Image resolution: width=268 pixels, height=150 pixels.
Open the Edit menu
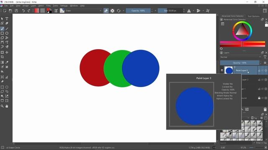point(12,5)
